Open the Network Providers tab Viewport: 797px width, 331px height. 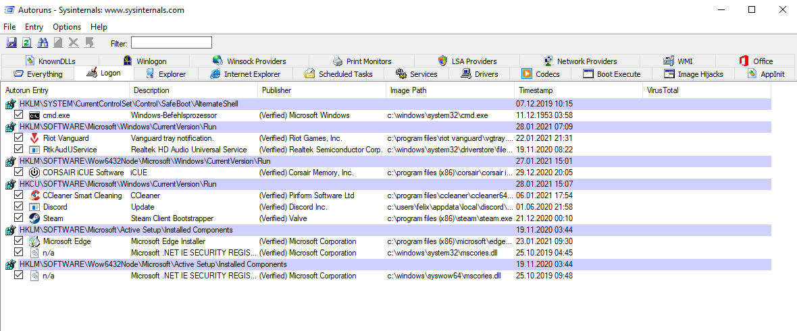580,61
